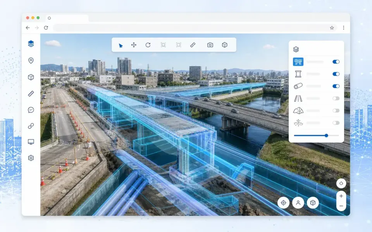This screenshot has width=372, height=232.
Task: Turn off the pillar layer toggle
Action: [336, 74]
